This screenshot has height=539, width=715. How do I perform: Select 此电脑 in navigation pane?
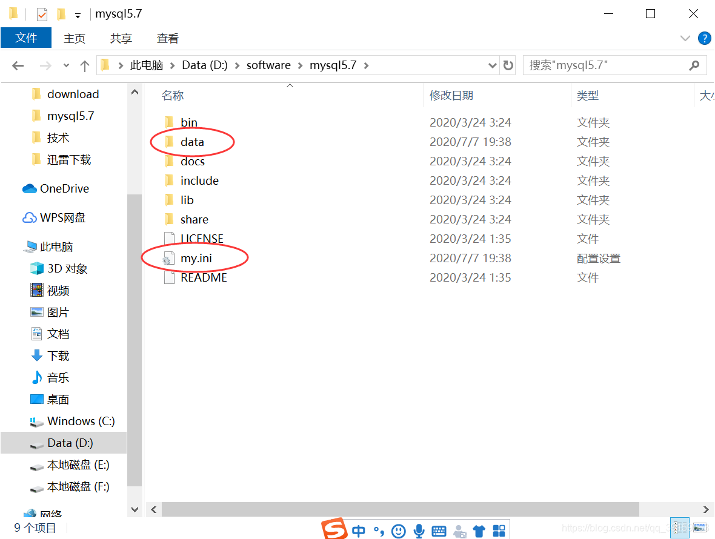pyautogui.click(x=56, y=246)
